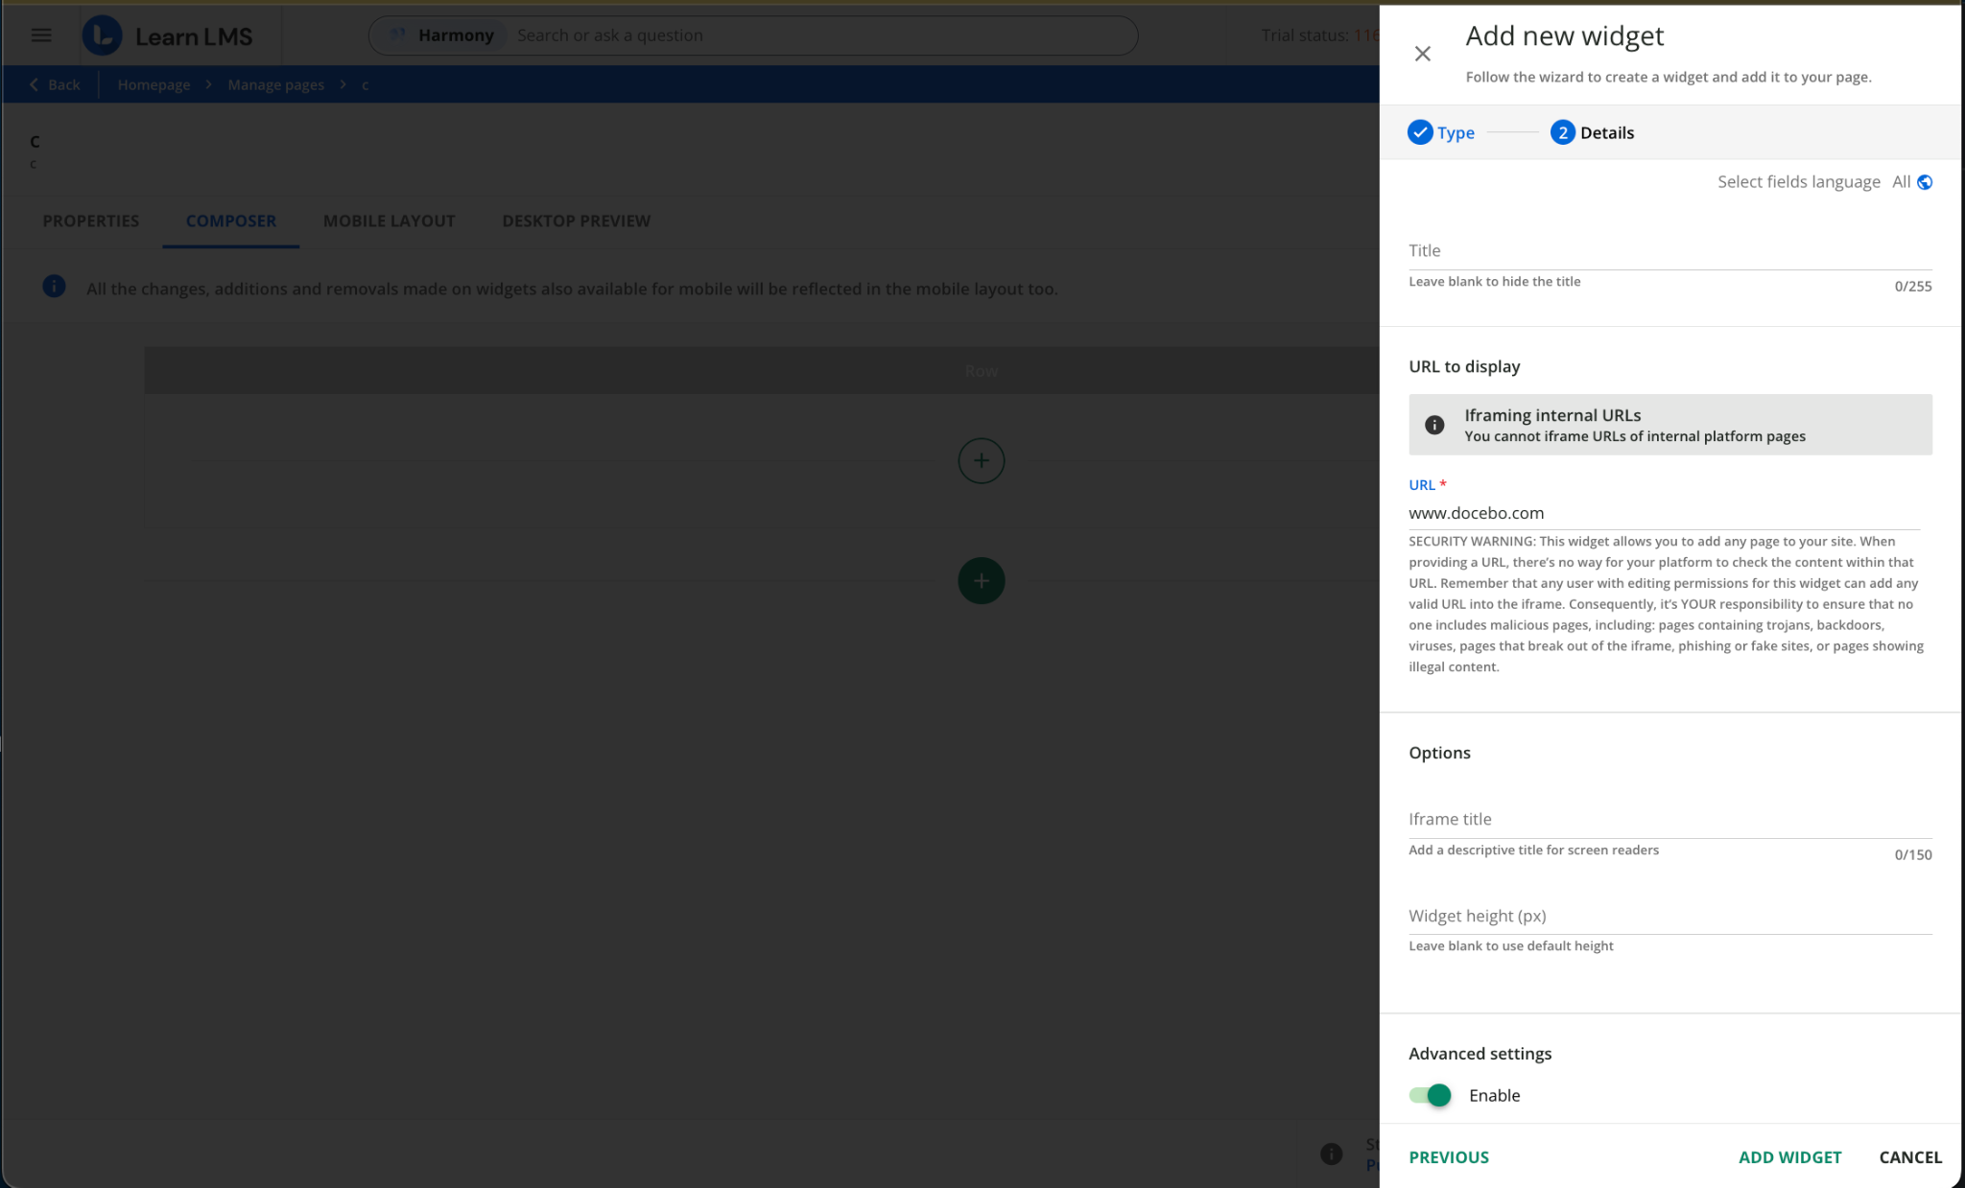Click the Learn LMS logo icon
Viewport: 1965px width, 1188px height.
coord(103,35)
